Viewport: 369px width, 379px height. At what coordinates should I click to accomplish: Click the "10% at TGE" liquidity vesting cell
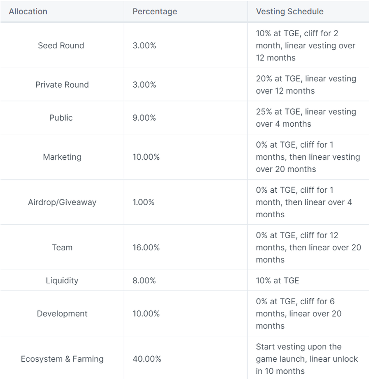[277, 280]
